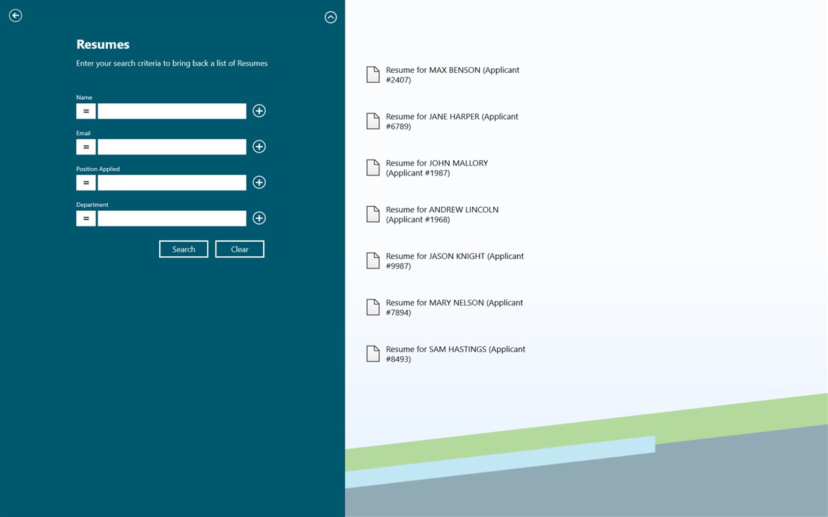
Task: Click the document icon for SAM HASTINGS
Action: [374, 353]
